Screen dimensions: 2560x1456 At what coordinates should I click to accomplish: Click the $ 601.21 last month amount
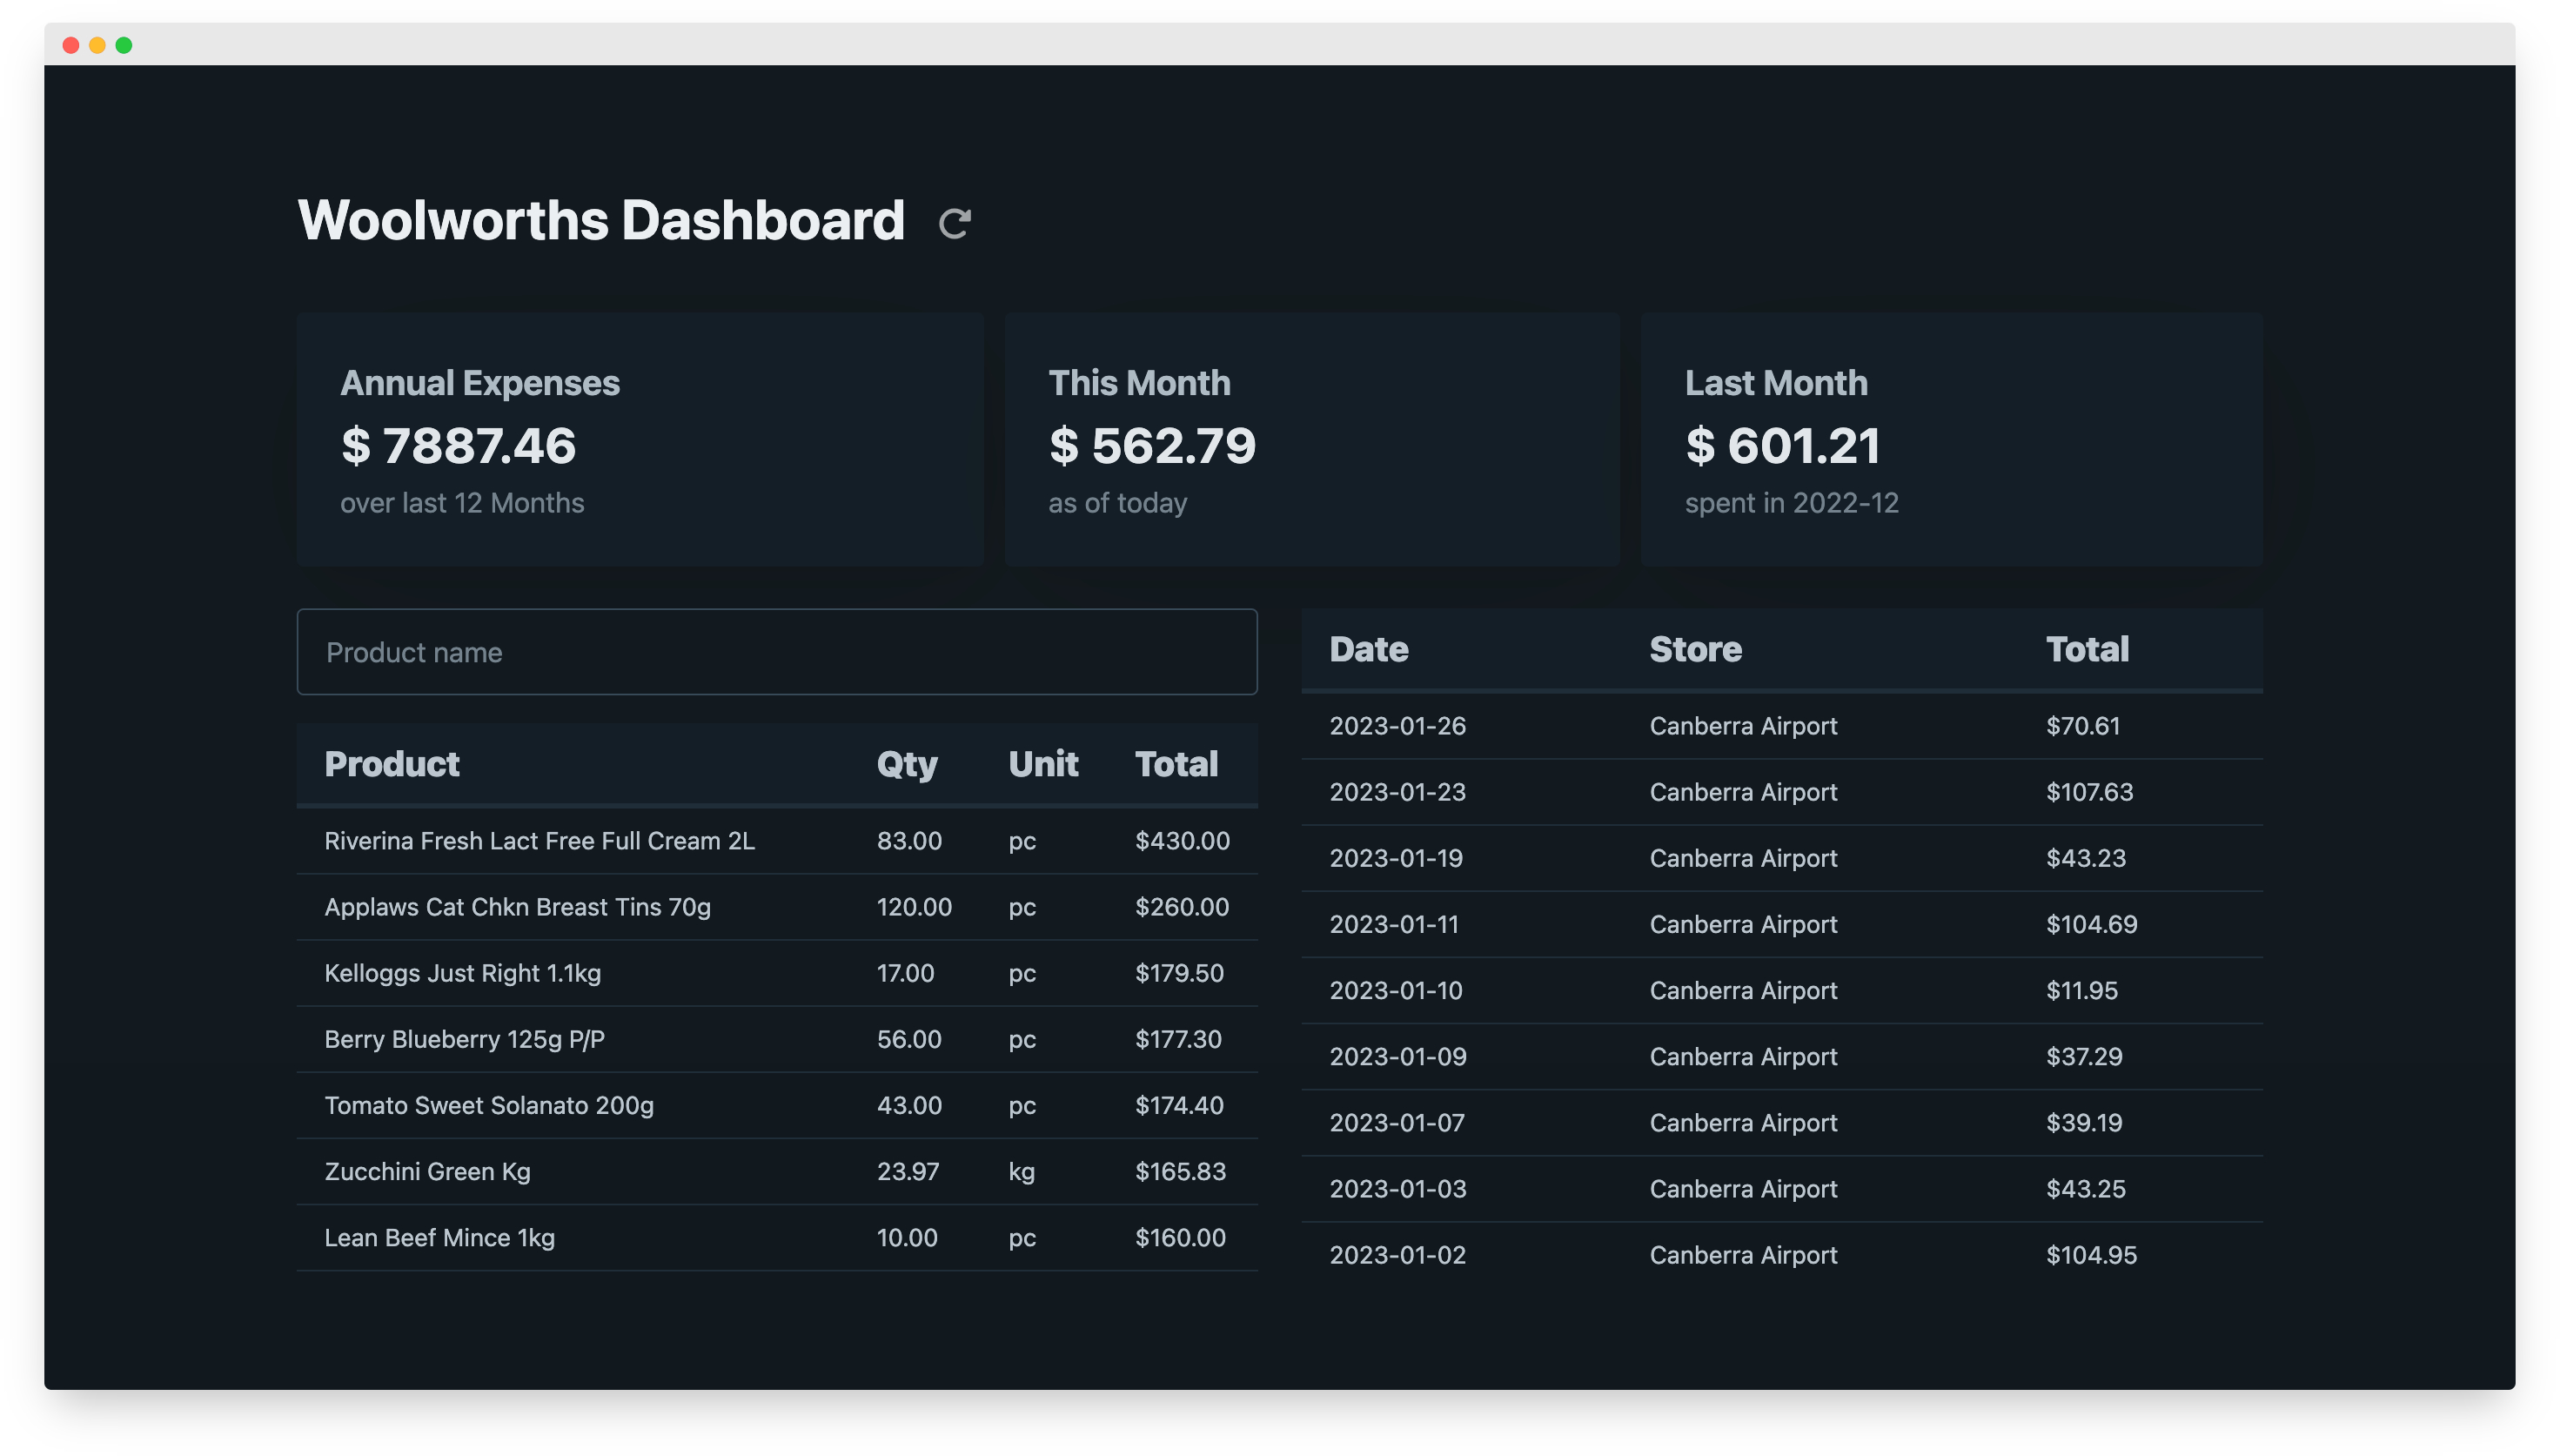[1782, 445]
